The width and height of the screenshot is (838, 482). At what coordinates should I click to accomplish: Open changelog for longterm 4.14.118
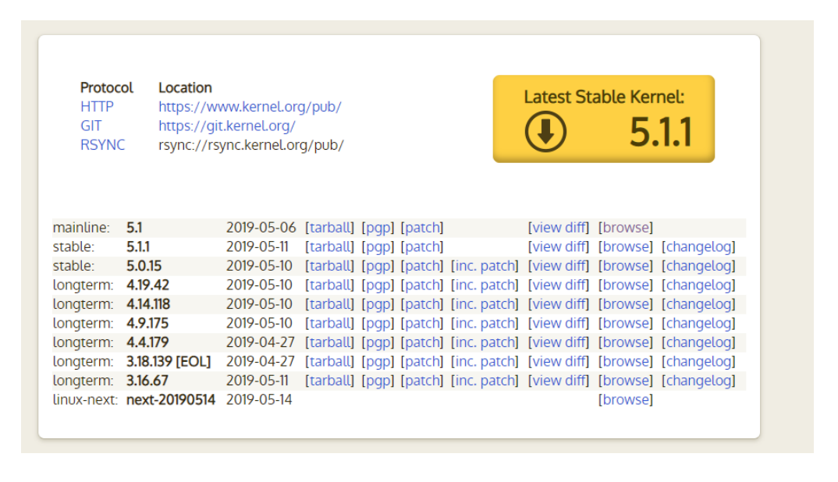(x=698, y=304)
